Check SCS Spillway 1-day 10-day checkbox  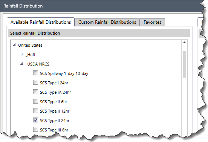tap(35, 73)
